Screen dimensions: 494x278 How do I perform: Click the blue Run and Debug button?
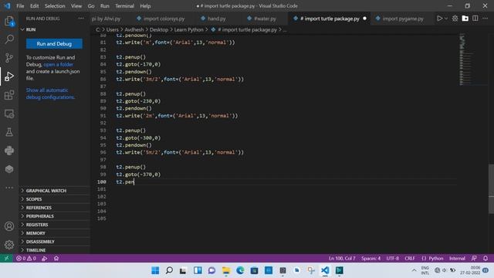tap(54, 44)
